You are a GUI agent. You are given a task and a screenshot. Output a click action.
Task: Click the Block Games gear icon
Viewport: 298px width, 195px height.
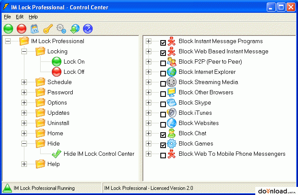(171, 144)
